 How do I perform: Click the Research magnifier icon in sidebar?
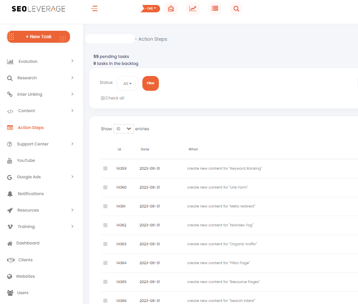pyautogui.click(x=9, y=78)
